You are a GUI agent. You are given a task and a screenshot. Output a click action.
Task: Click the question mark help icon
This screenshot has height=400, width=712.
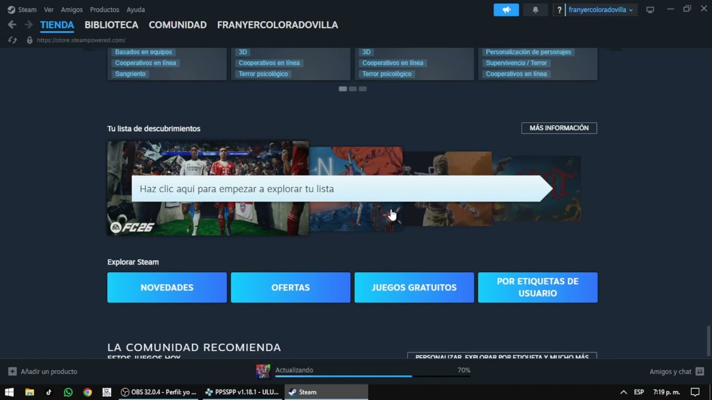click(x=560, y=10)
